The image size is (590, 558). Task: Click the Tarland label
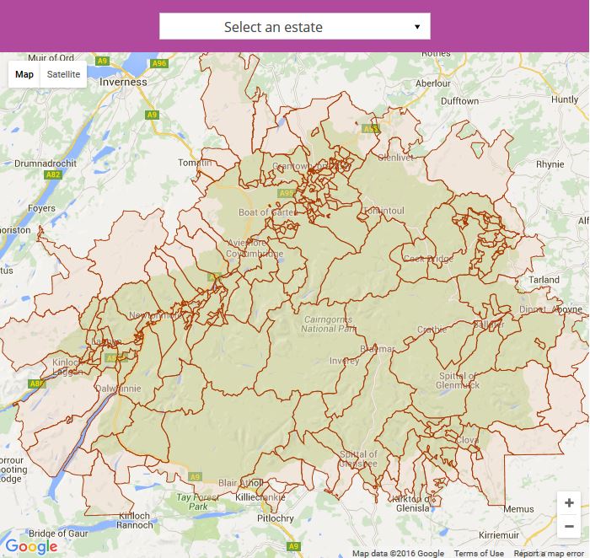[544, 280]
